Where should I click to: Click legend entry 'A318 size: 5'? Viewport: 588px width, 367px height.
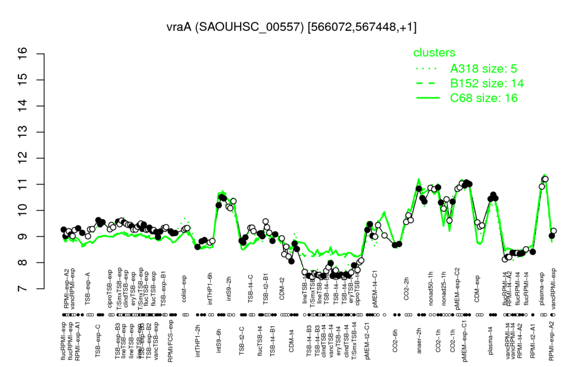[483, 69]
